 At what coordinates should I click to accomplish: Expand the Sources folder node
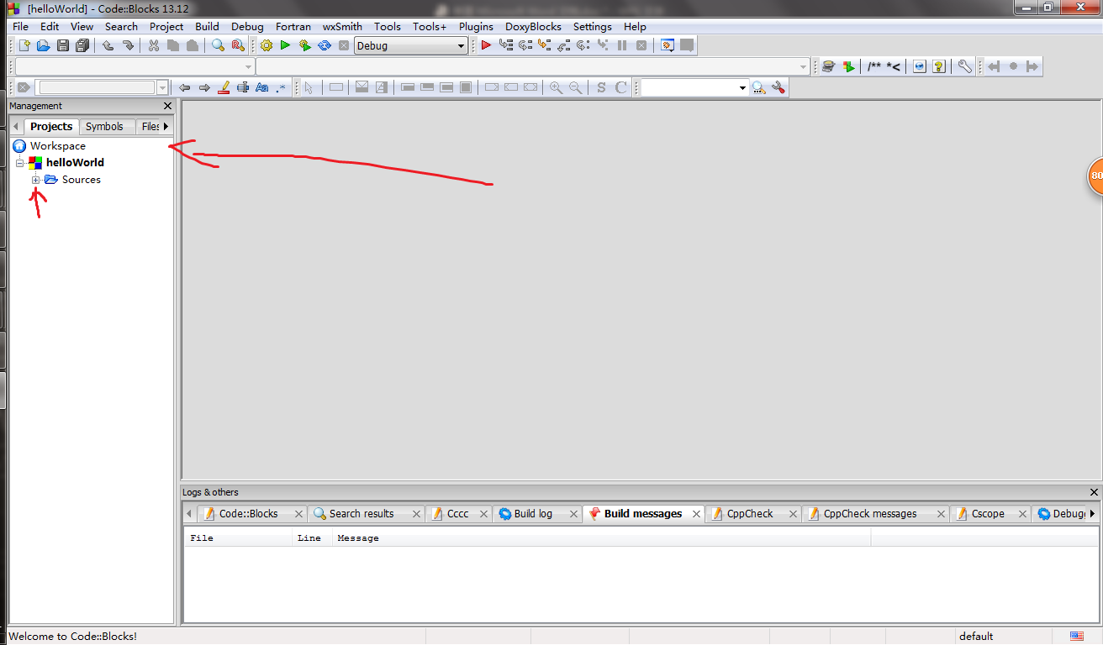[x=36, y=180]
